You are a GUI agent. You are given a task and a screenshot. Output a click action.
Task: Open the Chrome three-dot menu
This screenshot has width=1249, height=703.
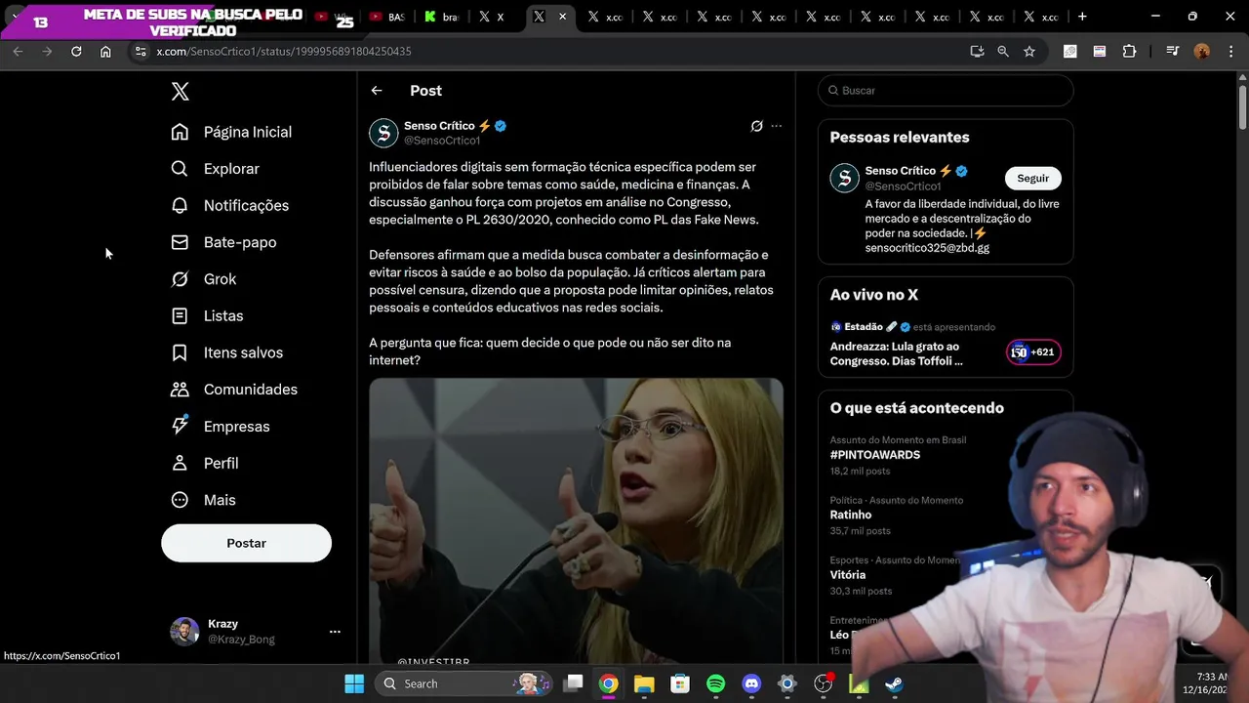coord(1229,51)
